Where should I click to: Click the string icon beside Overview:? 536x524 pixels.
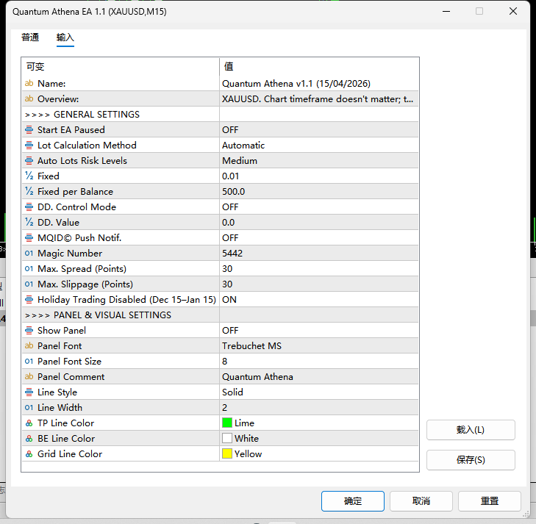[x=29, y=98]
